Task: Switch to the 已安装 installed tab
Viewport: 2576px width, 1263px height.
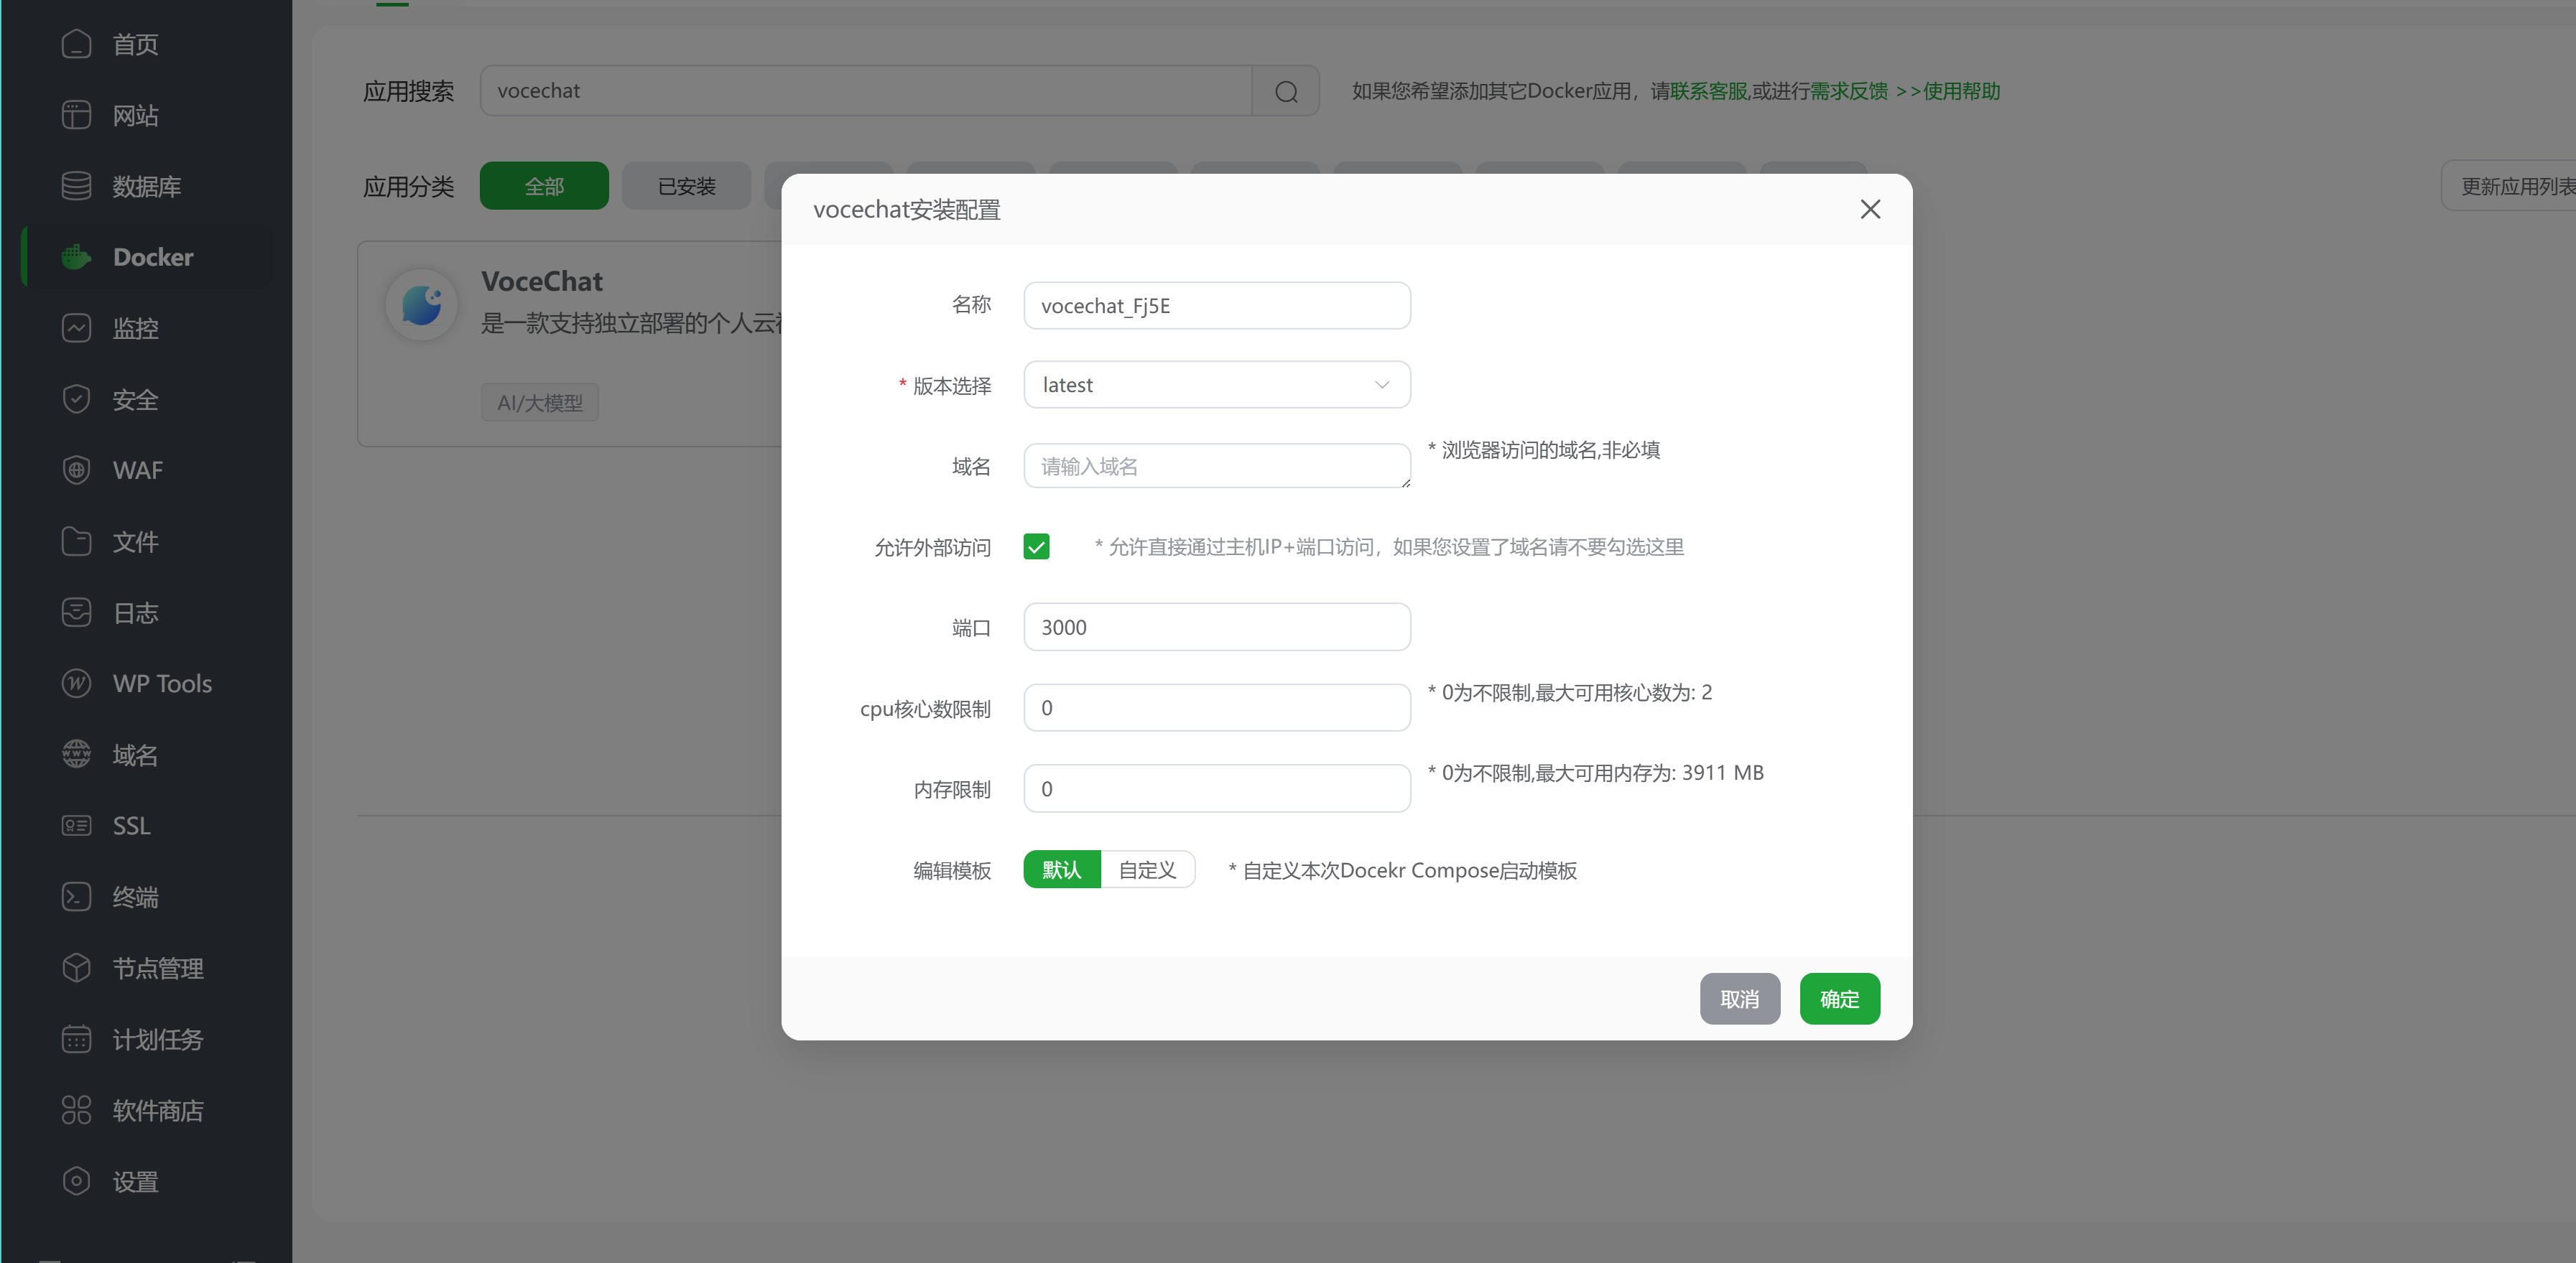Action: [686, 186]
